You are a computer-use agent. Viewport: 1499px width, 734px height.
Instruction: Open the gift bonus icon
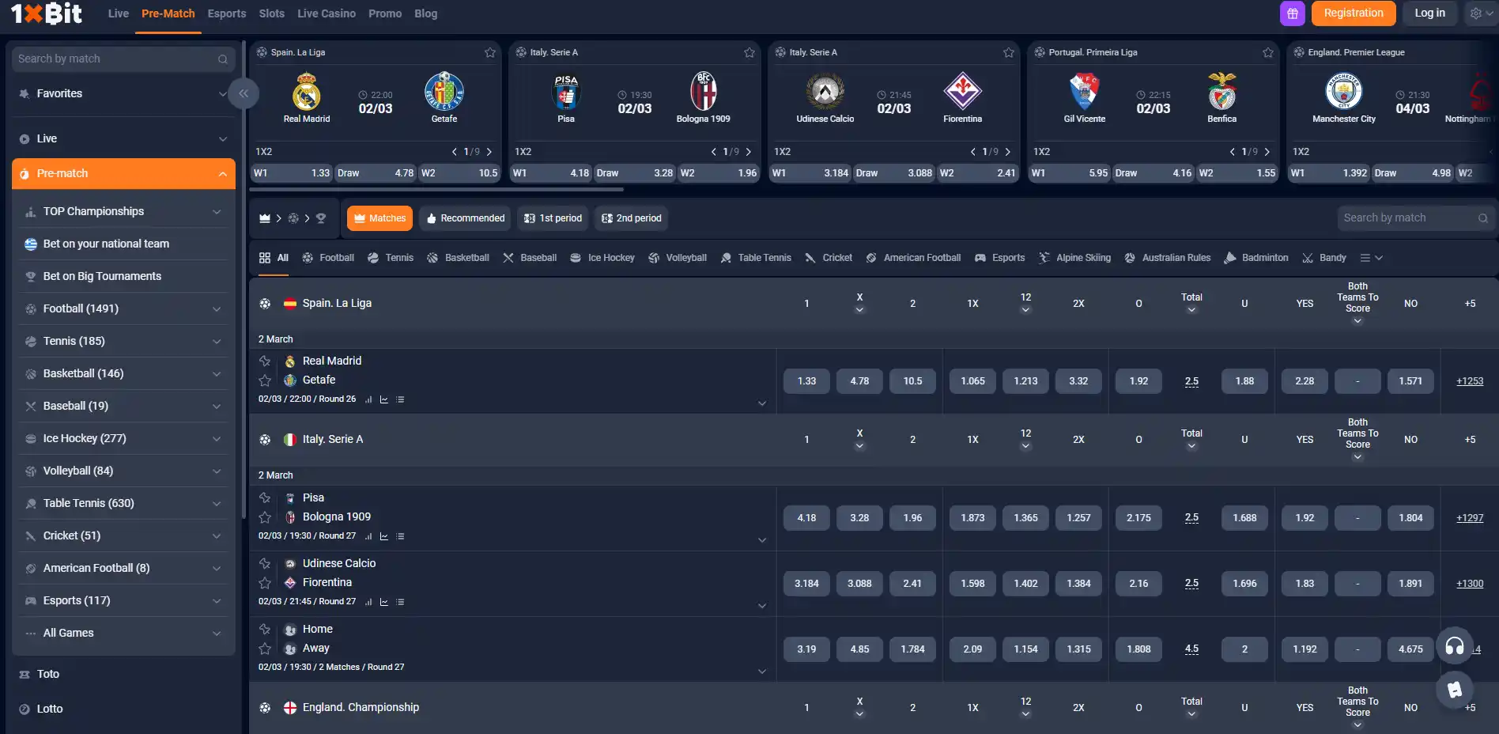[1292, 13]
